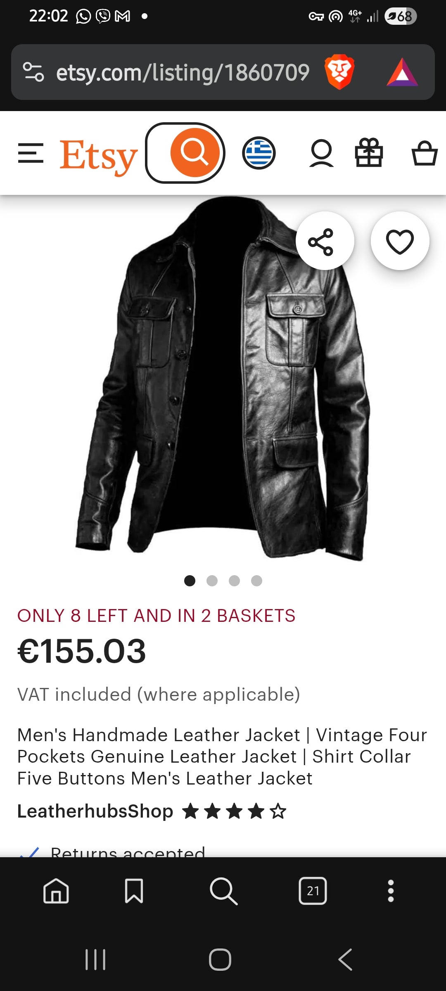Open the browser three-dot menu
The height and width of the screenshot is (991, 446).
[391, 891]
